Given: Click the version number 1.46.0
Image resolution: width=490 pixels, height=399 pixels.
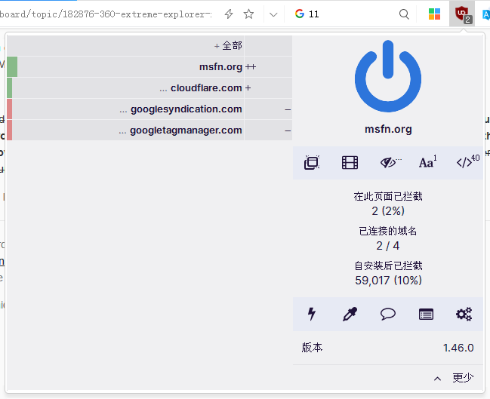Looking at the screenshot, I should click(458, 348).
